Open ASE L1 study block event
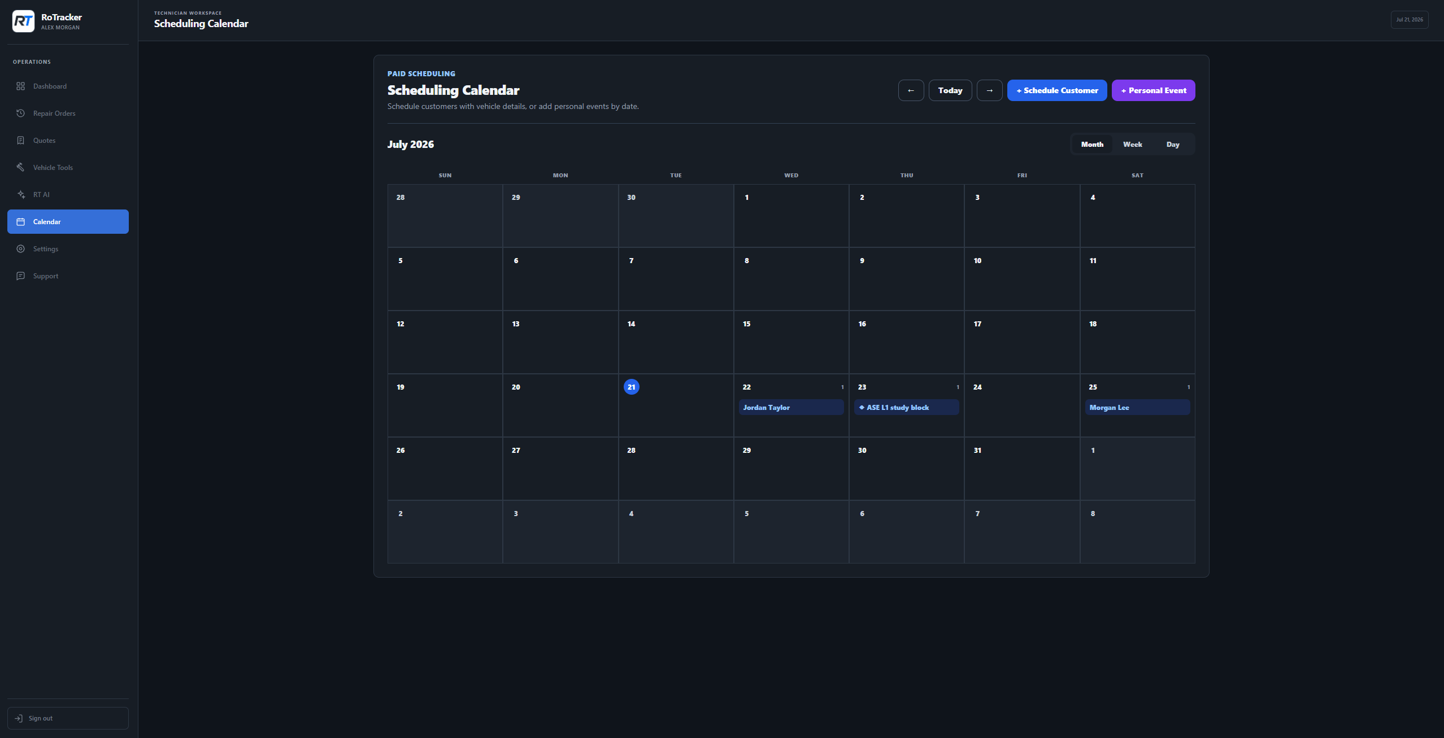 pos(906,407)
